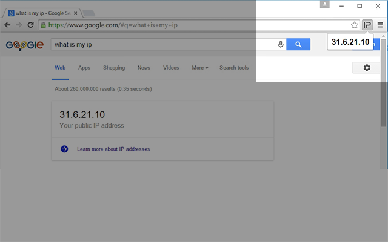Close the Chrome window
388x242 pixels.
click(x=378, y=6)
